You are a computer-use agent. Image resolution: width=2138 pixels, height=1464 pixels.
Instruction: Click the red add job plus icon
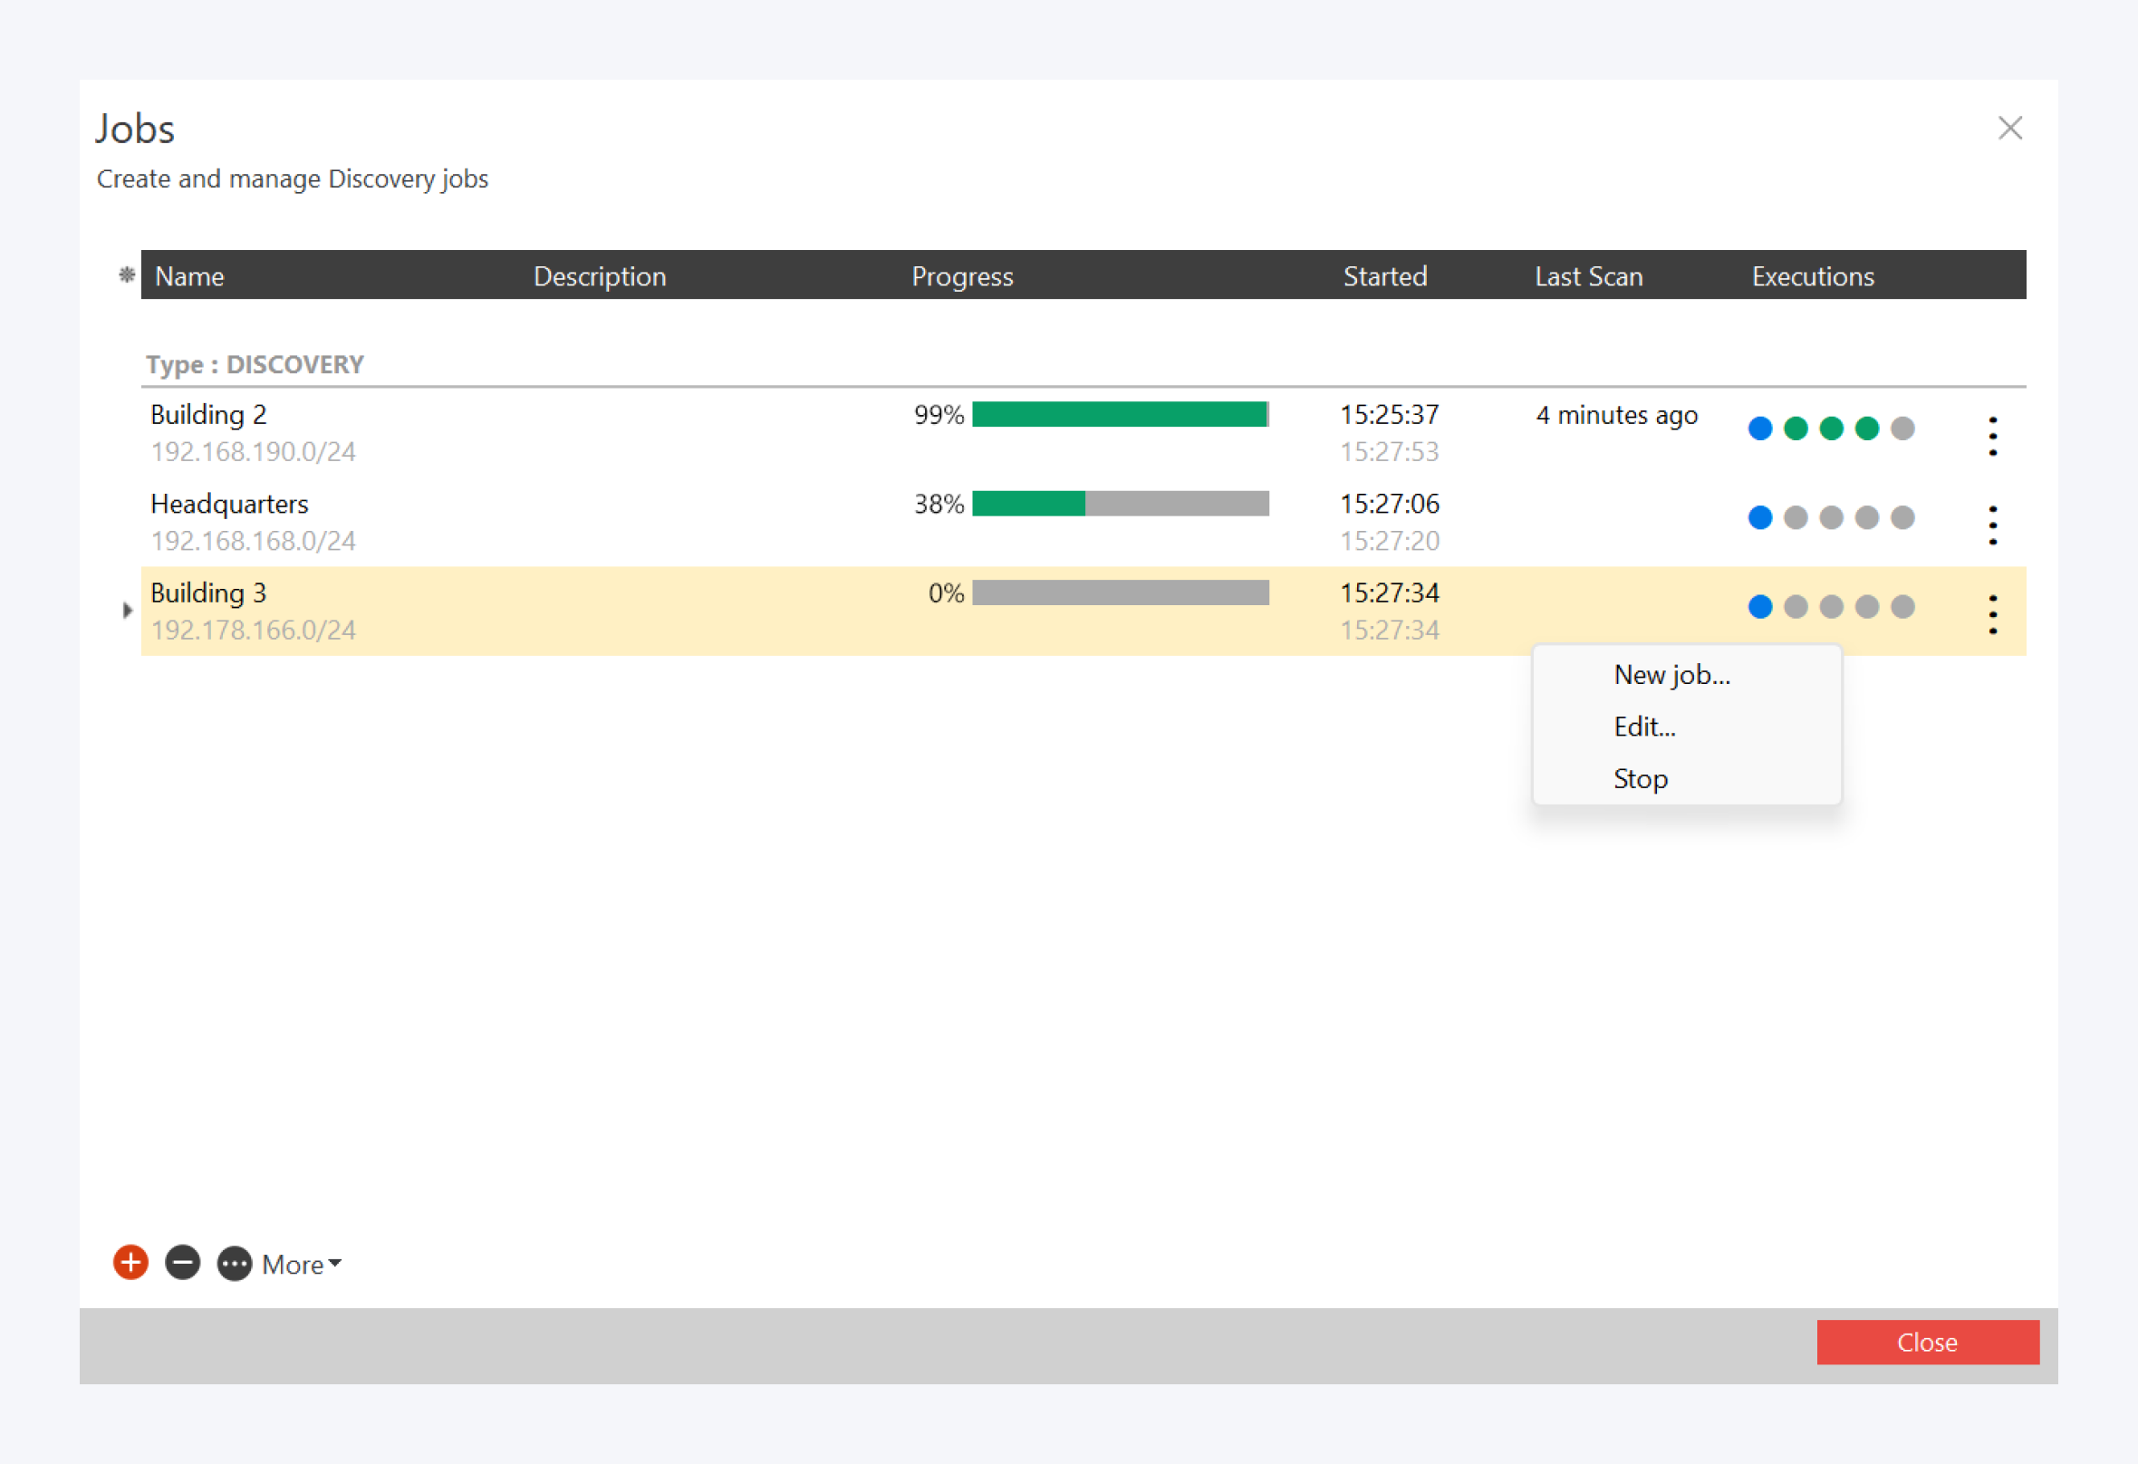tap(130, 1263)
